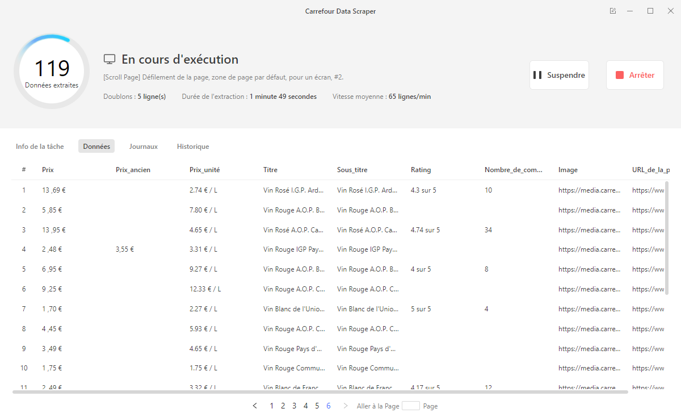Open the Historique tab
The image size is (681, 417).
click(x=193, y=147)
